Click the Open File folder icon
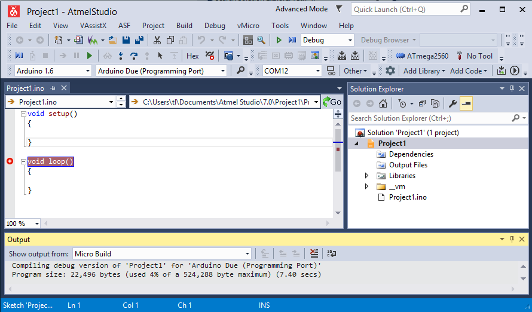The height and width of the screenshot is (312, 532). [x=112, y=41]
